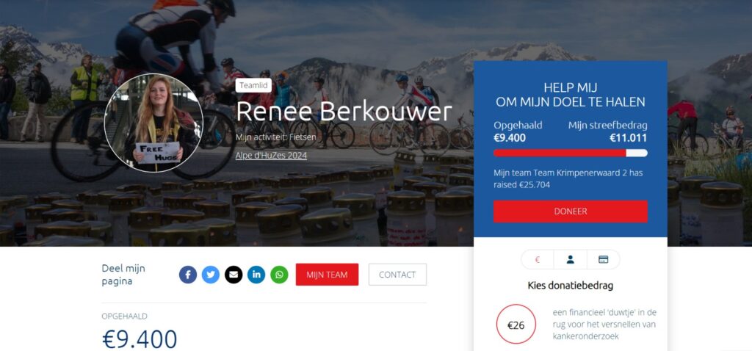The width and height of the screenshot is (752, 351).
Task: Choose the €26 donation amount circle
Action: click(516, 325)
